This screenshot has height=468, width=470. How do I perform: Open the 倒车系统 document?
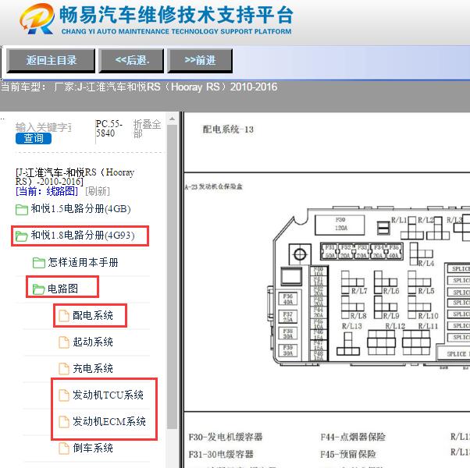click(93, 448)
